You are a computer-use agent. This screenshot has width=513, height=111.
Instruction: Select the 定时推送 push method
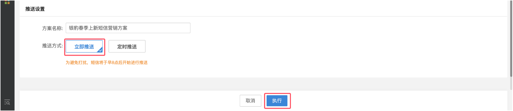click(x=127, y=47)
